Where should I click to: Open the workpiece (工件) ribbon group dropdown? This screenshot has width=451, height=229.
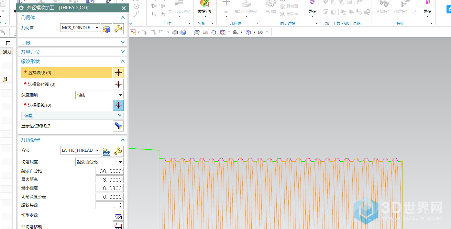pyautogui.click(x=189, y=23)
